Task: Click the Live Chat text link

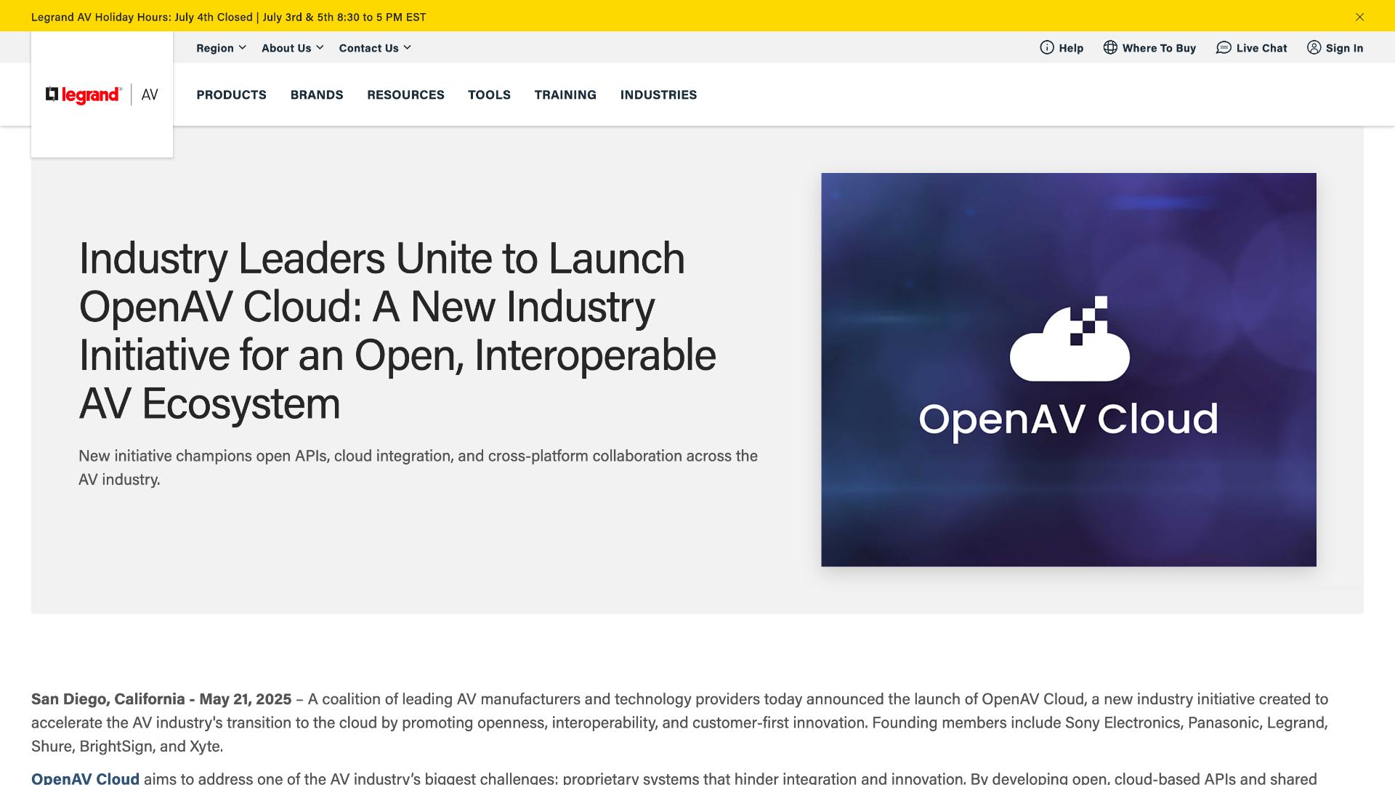Action: point(1261,48)
